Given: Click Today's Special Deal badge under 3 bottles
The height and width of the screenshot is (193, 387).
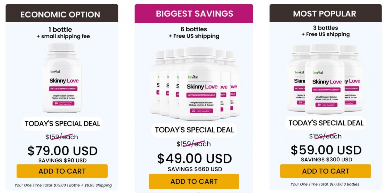Looking at the screenshot, I should 326,123.
